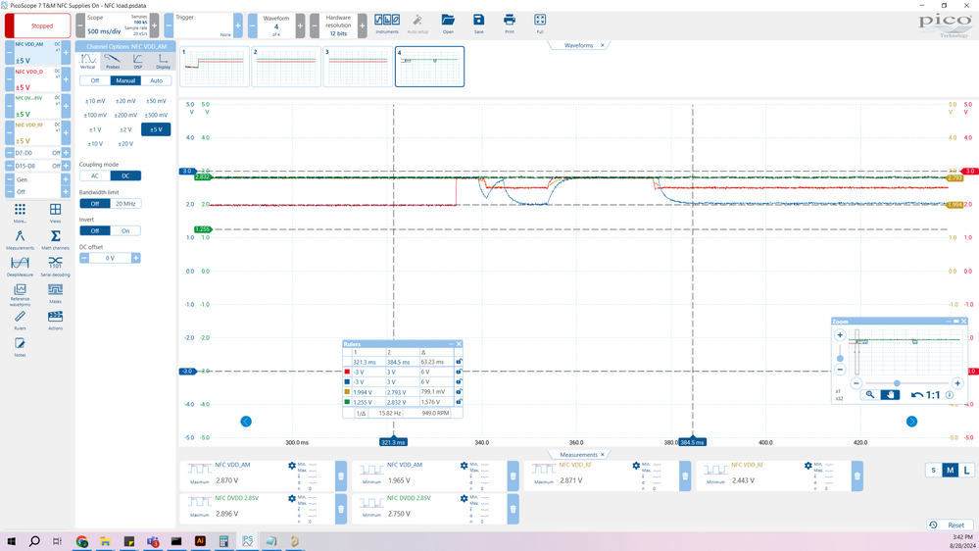Screen dimensions: 979x551
Task: Set vertical range mode to Off
Action: pos(95,80)
